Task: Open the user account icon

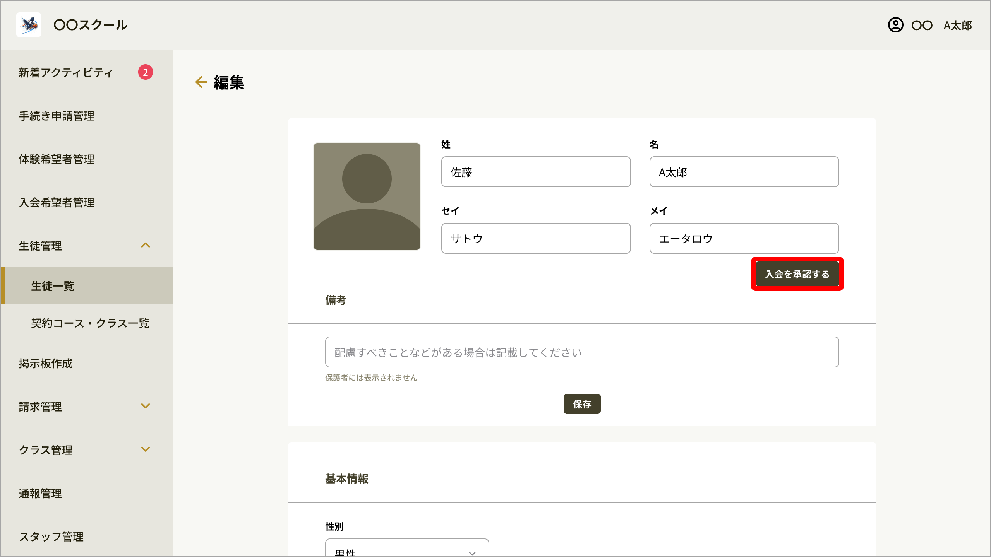Action: click(x=895, y=25)
